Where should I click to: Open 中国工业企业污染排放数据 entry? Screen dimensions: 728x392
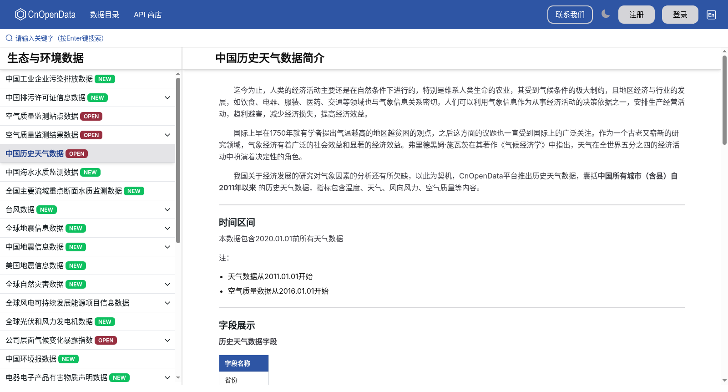click(x=87, y=79)
